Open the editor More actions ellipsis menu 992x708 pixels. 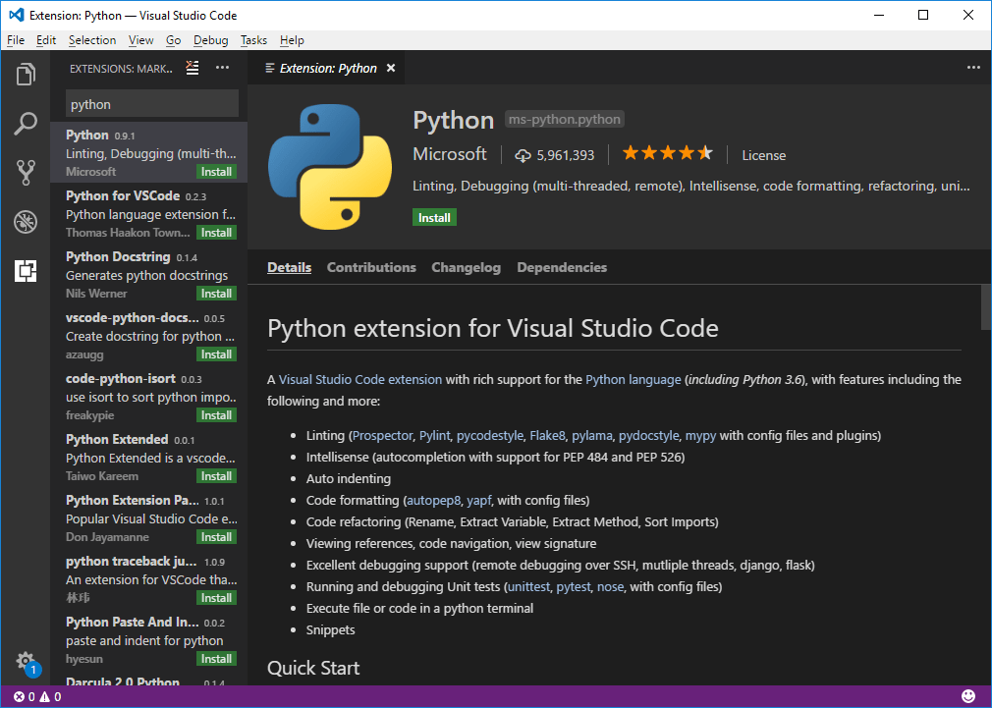(x=973, y=68)
